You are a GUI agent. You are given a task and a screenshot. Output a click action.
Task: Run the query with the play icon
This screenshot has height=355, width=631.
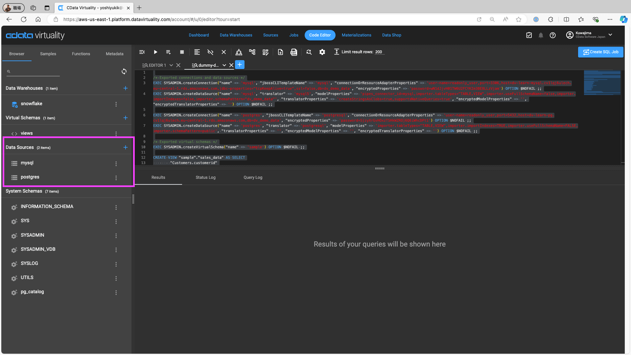(x=155, y=52)
